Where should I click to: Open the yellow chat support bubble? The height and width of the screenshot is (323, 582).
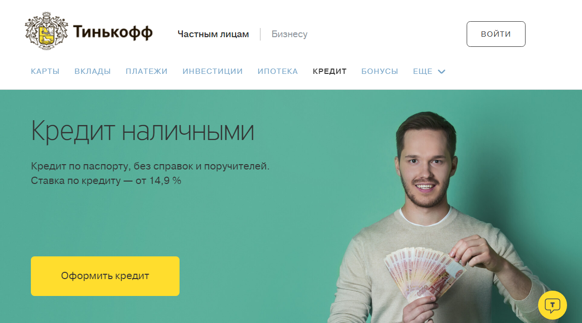tap(552, 305)
